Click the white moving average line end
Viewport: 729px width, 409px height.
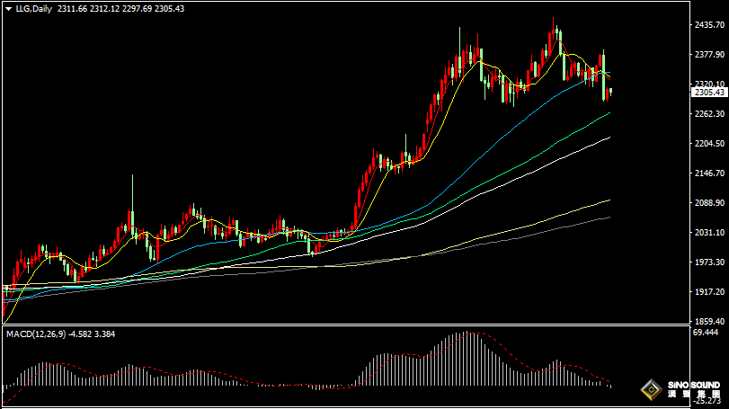point(608,138)
